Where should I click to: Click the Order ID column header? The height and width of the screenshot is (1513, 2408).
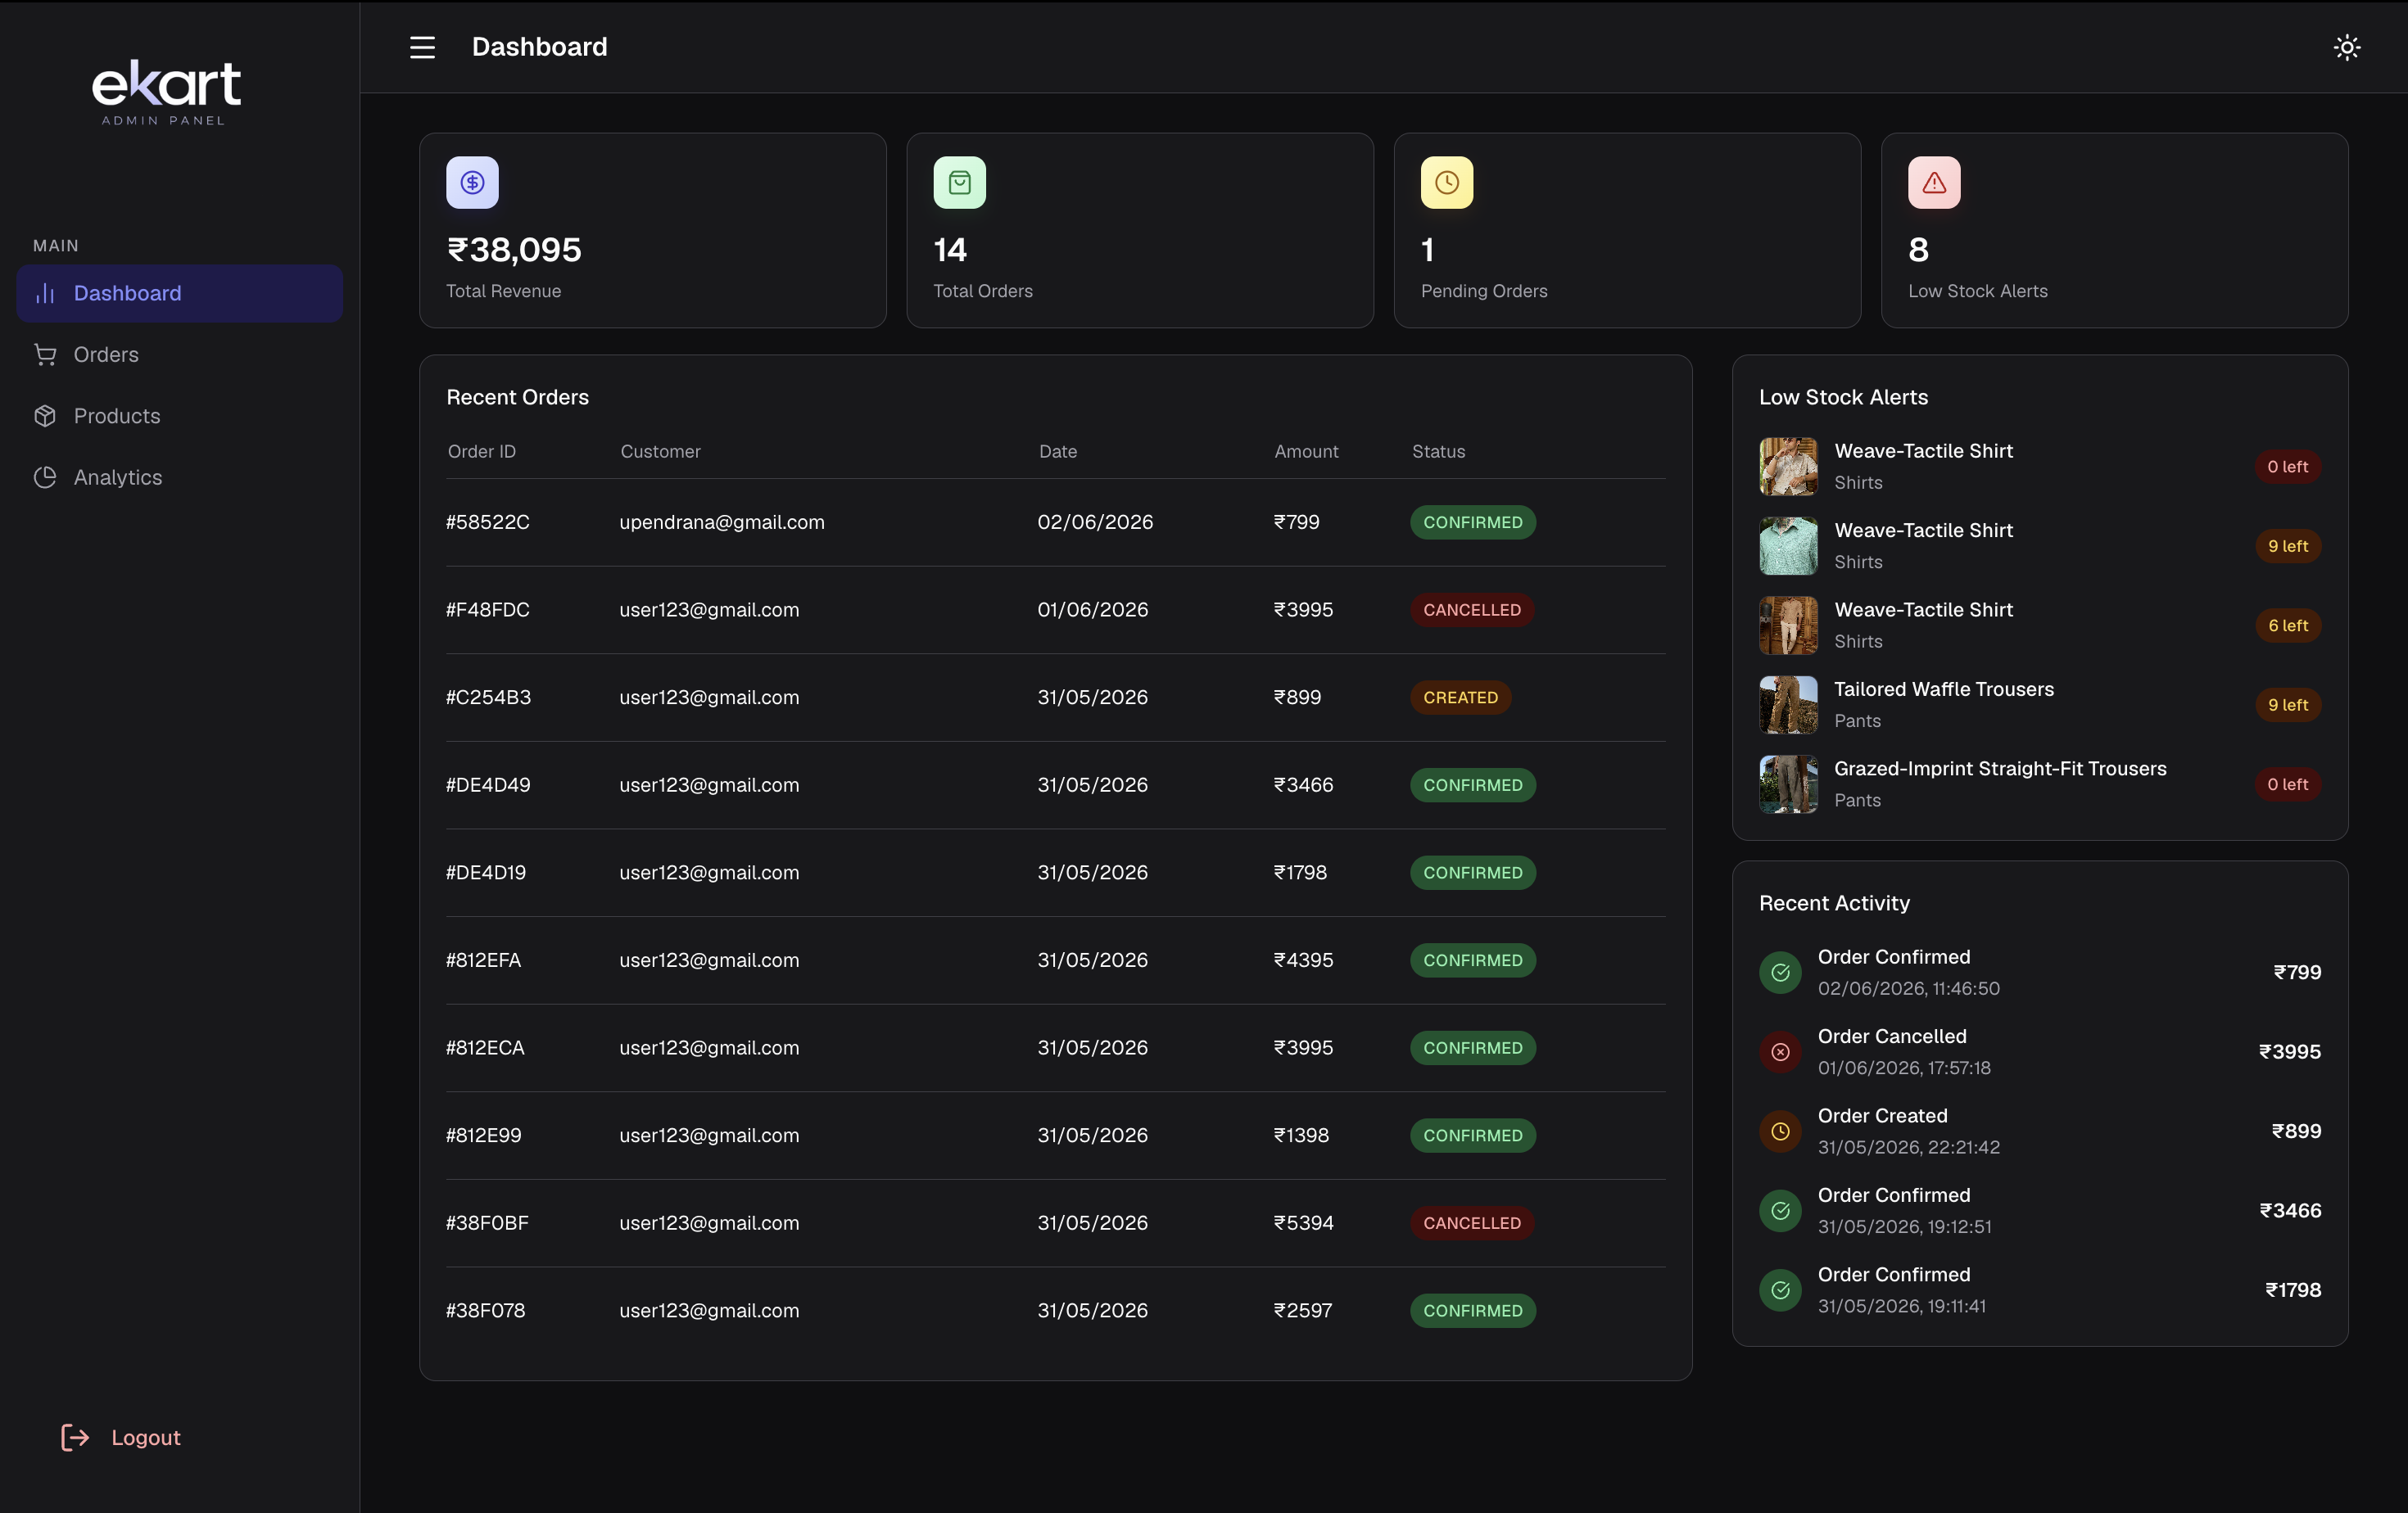coord(482,452)
